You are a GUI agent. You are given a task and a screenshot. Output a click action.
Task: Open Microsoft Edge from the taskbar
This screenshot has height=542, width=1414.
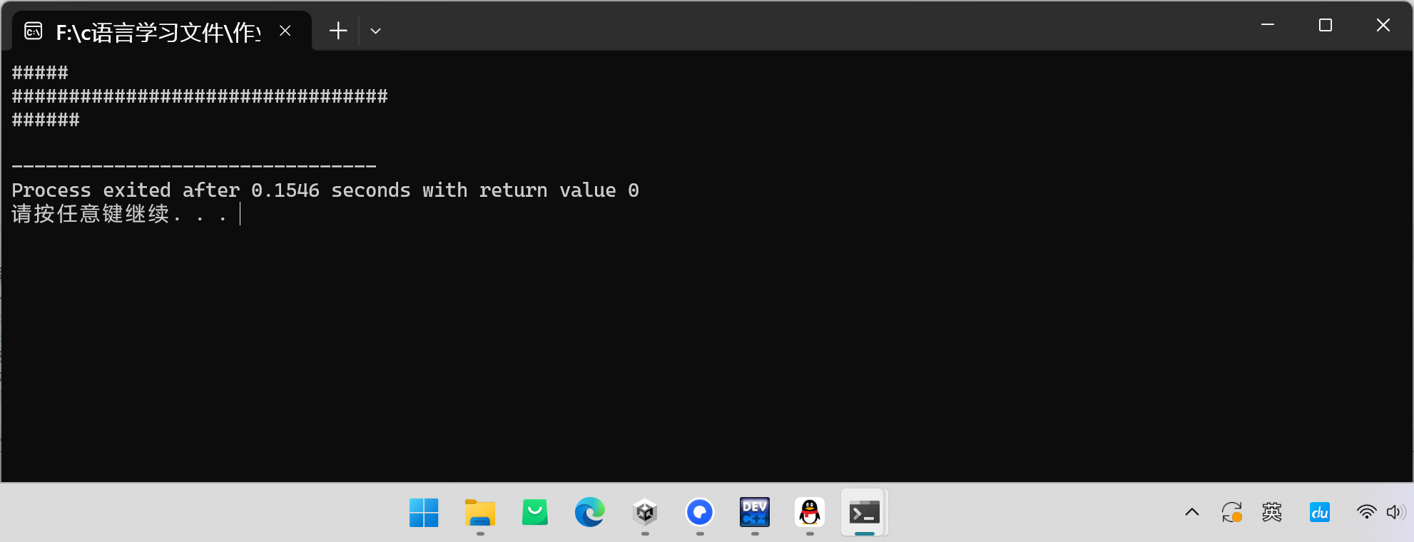click(590, 512)
